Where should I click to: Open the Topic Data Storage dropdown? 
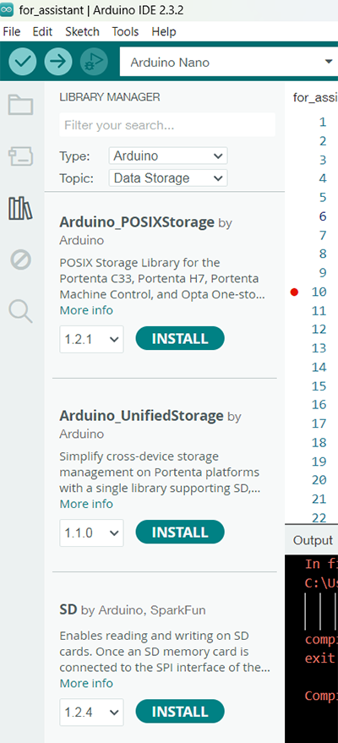point(168,178)
